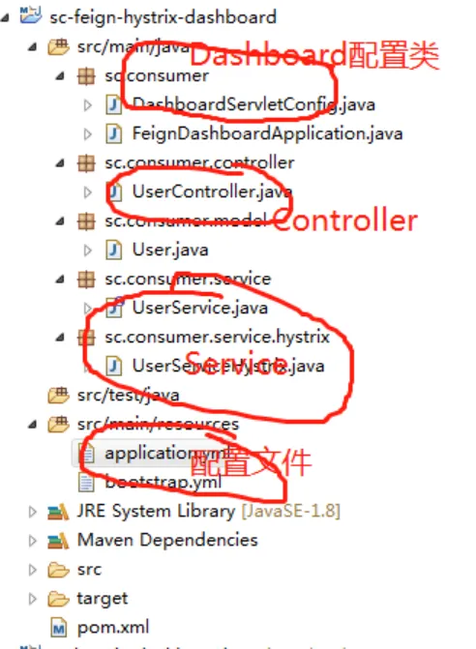The width and height of the screenshot is (476, 649).
Task: Select the src/main/java folder label
Action: tap(134, 47)
